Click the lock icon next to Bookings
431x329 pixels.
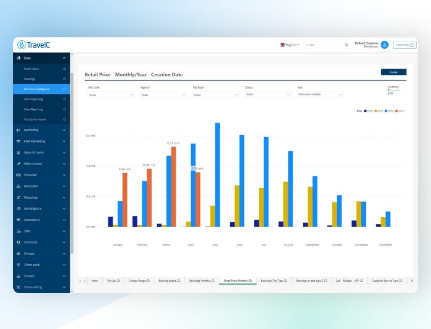pos(64,79)
